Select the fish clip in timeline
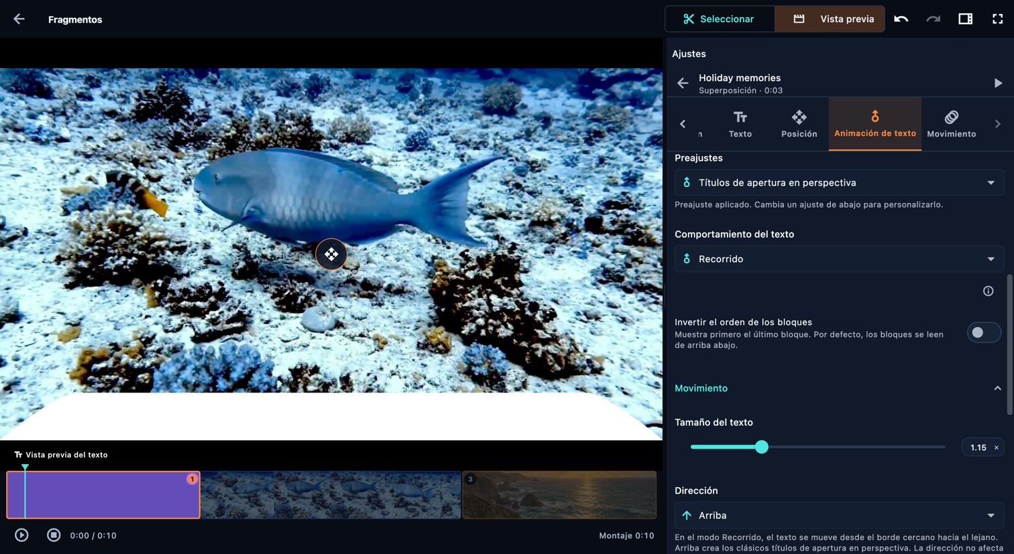This screenshot has height=554, width=1014. pyautogui.click(x=331, y=495)
